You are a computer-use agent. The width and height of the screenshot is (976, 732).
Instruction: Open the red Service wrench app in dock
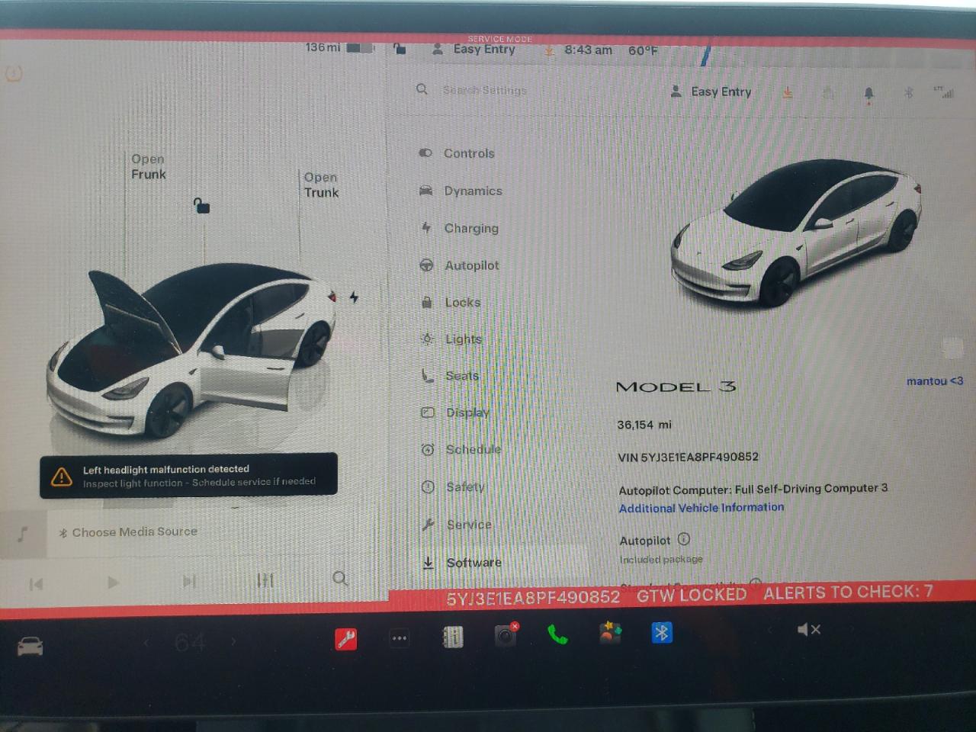(346, 639)
